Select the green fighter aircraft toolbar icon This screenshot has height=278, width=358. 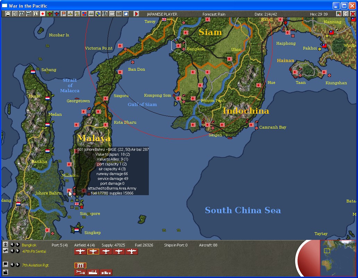[x=49, y=14]
